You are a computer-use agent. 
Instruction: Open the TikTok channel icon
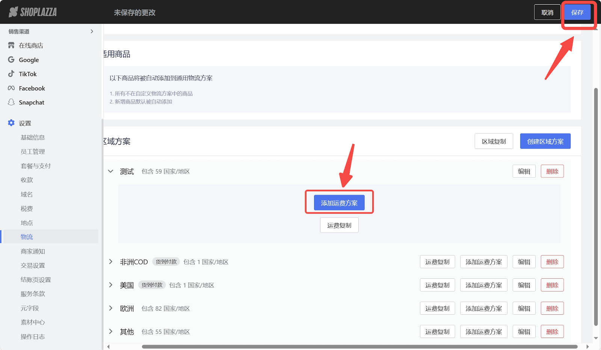click(11, 74)
